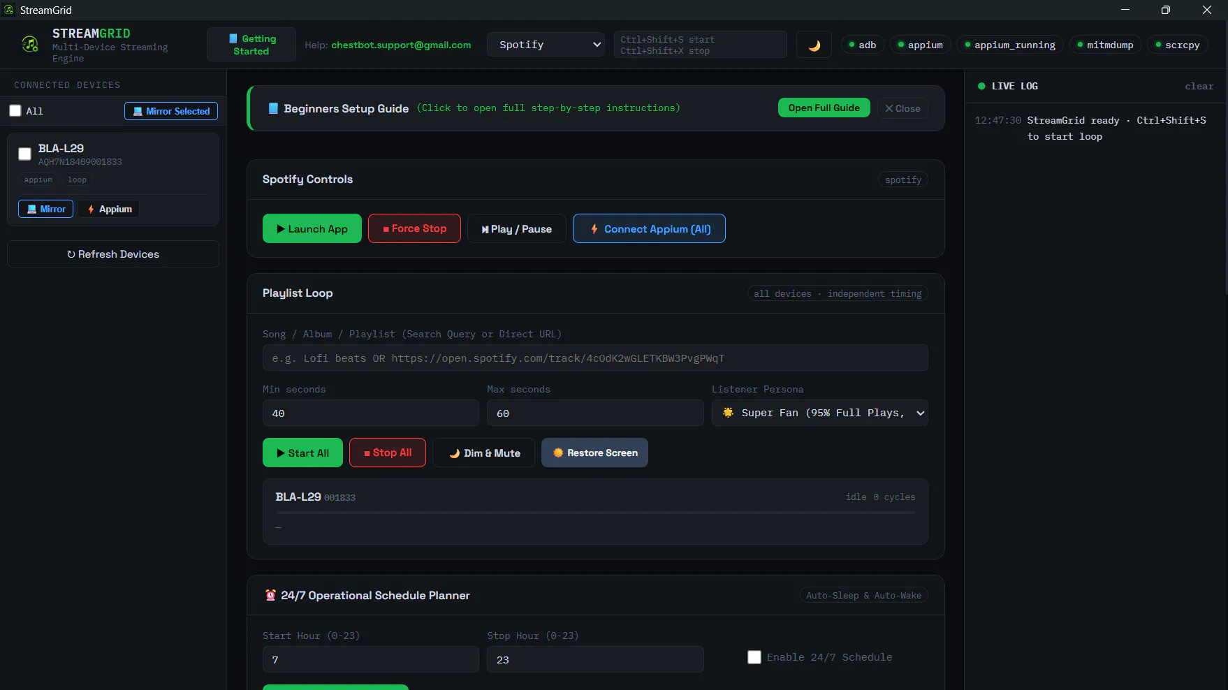Click BLA-L29 loop progress bar

coord(595,513)
